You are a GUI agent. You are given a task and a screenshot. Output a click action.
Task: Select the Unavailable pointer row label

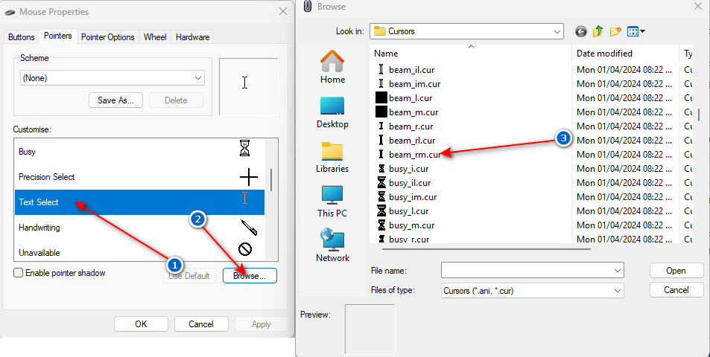pyautogui.click(x=39, y=253)
